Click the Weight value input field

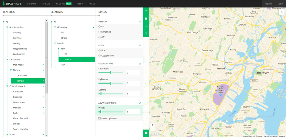pos(133,112)
